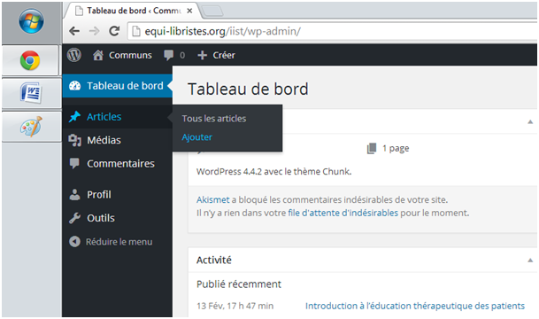Choose Ajouter from the Articles flyout
This screenshot has height=319, width=539.
tap(197, 137)
